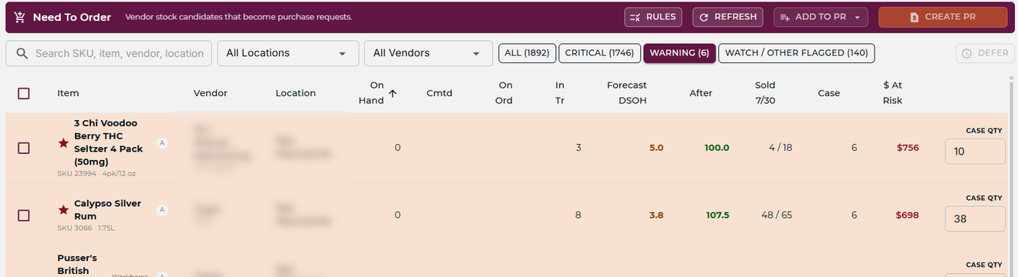The image size is (1018, 277).
Task: Sort by the Forecast DSOH column header
Action: click(627, 93)
